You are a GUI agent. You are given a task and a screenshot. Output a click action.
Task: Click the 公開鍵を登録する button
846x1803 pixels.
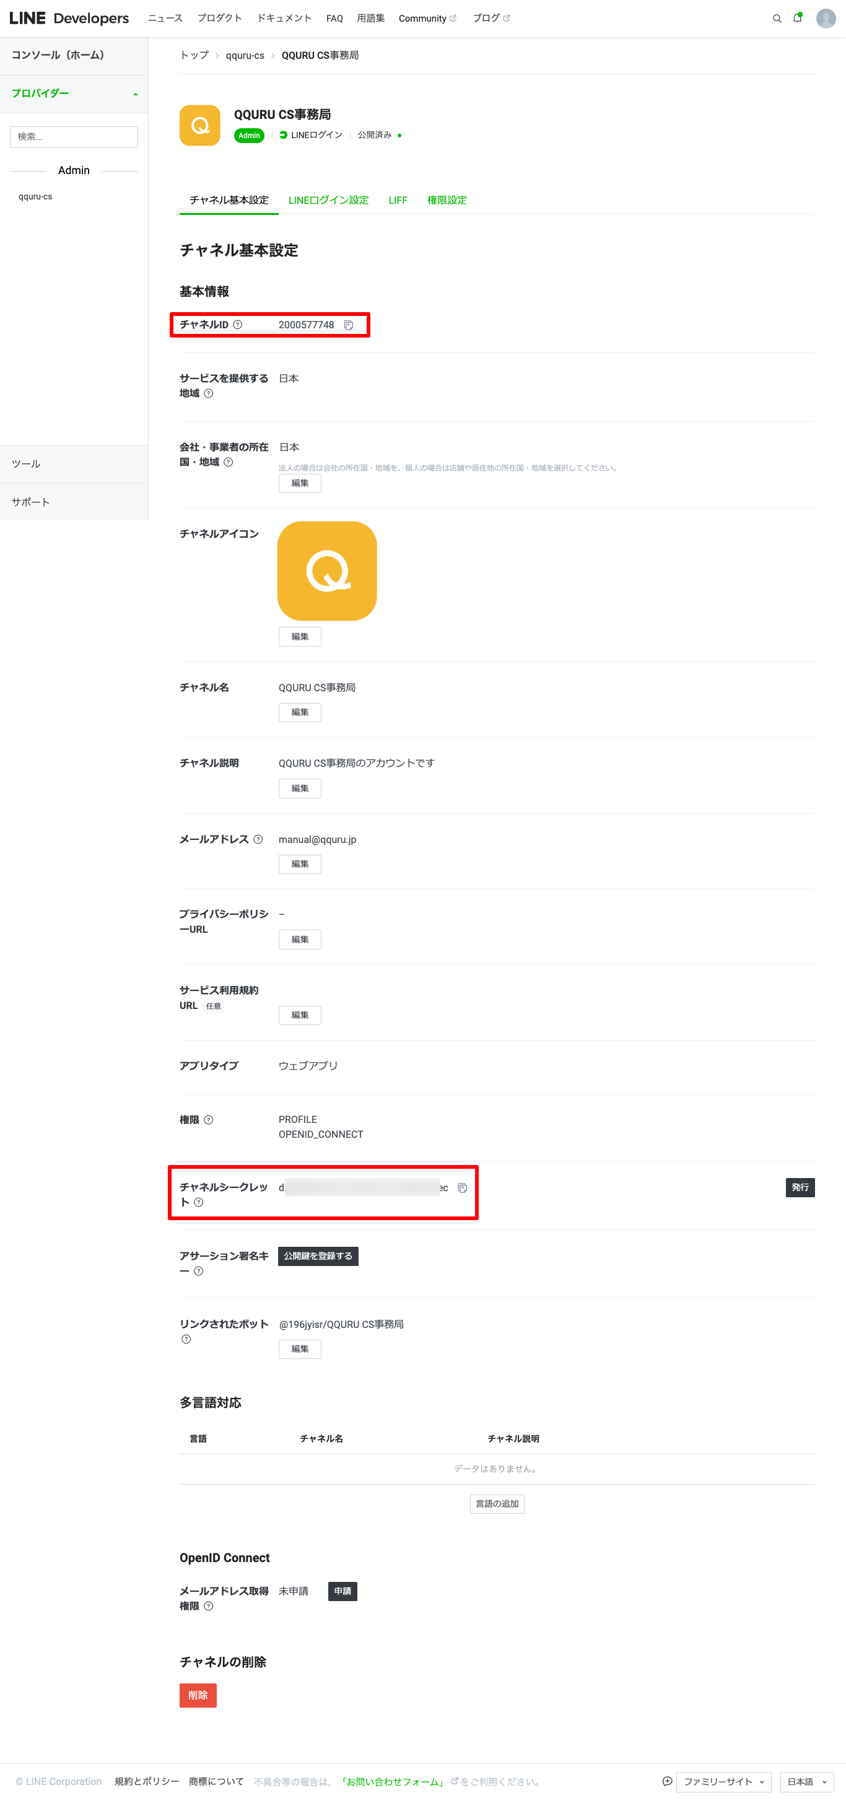(318, 1255)
